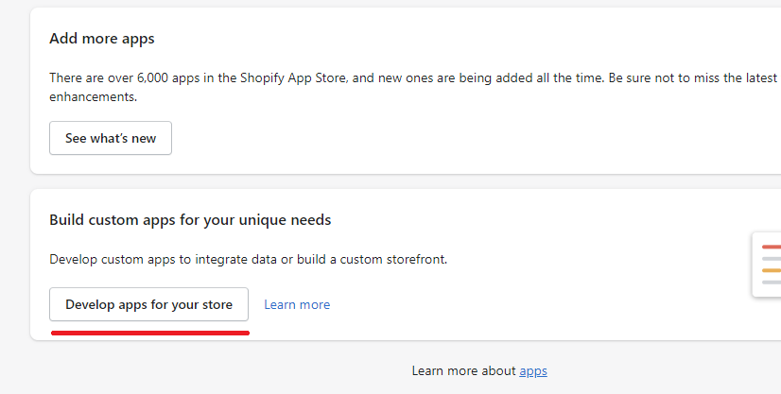The image size is (781, 394).
Task: Click the top gray line in illustration
Action: pos(772,259)
